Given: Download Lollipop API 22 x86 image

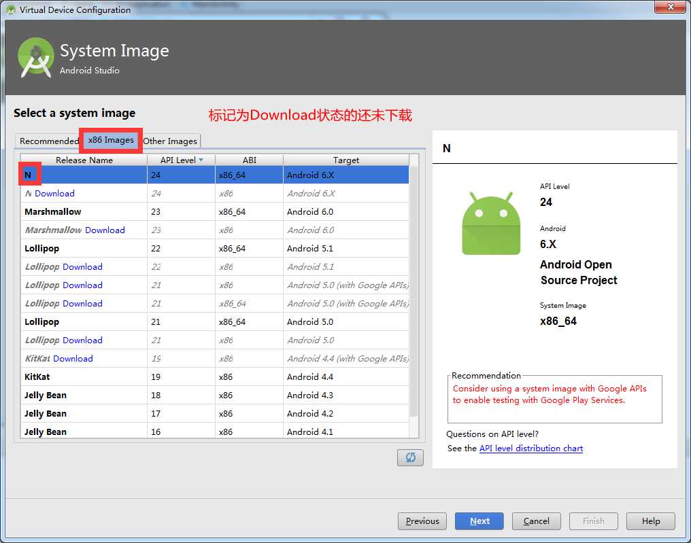Looking at the screenshot, I should click(x=82, y=267).
